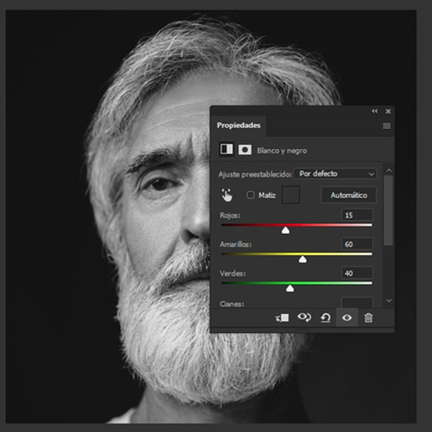Click the Rojos slider handle
432x432 pixels.
click(286, 231)
